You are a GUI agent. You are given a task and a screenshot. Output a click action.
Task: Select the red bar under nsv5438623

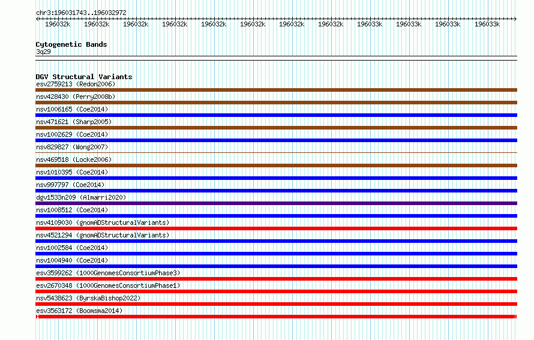click(x=276, y=304)
